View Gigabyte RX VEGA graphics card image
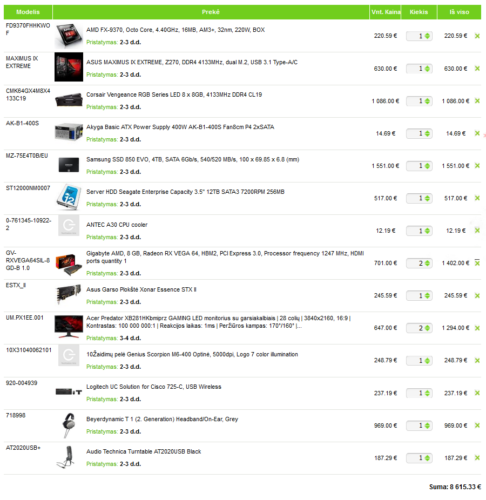 coord(69,265)
